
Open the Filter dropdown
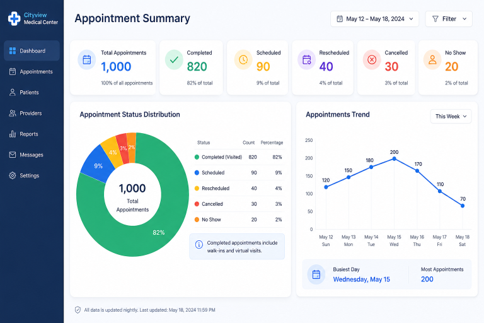449,19
